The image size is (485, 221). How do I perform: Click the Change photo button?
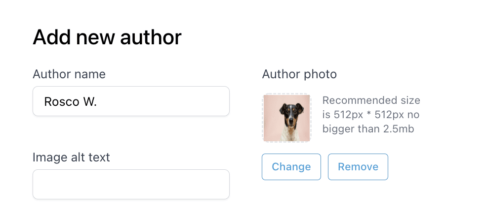(x=291, y=167)
